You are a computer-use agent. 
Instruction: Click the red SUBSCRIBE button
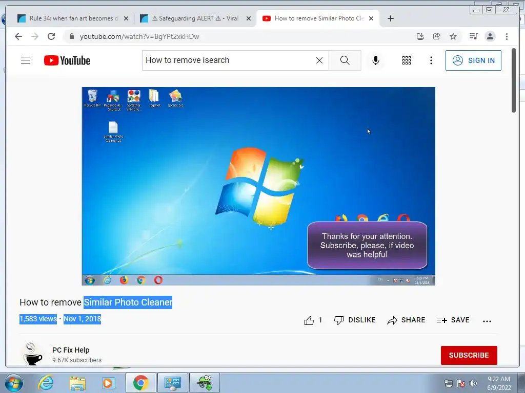click(x=469, y=355)
